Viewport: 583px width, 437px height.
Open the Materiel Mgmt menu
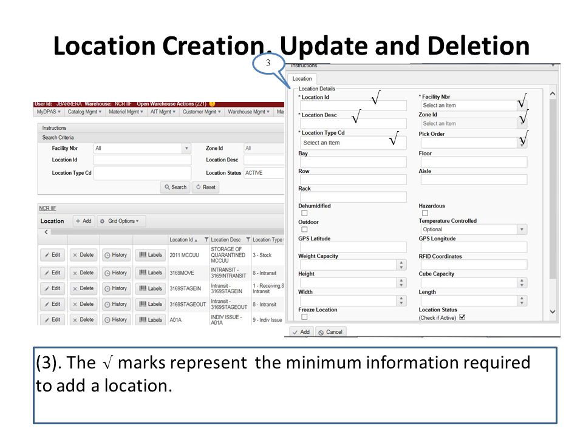point(126,112)
